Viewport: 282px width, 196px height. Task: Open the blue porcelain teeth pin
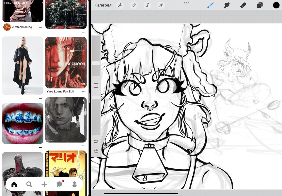[23, 123]
